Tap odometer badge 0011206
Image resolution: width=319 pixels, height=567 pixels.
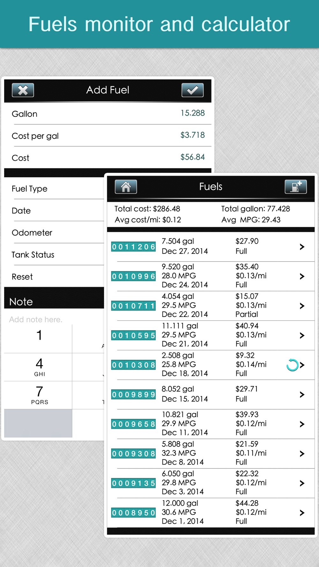133,247
